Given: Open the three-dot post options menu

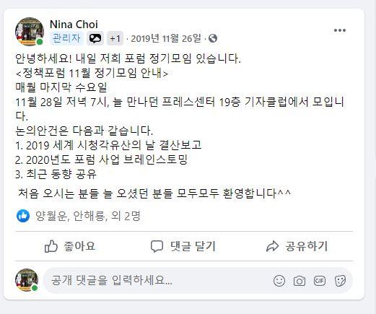Looking at the screenshot, I should (x=340, y=30).
